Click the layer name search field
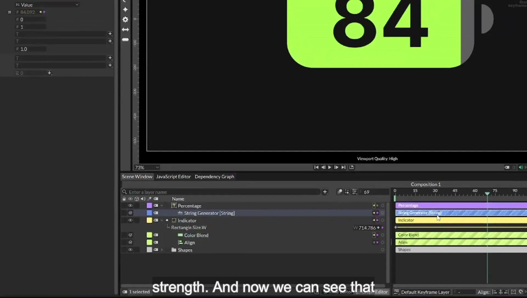The width and height of the screenshot is (527, 298). pos(221,192)
